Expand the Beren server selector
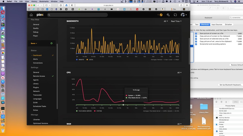Viewport: 243px width, 136px height. click(x=34, y=43)
